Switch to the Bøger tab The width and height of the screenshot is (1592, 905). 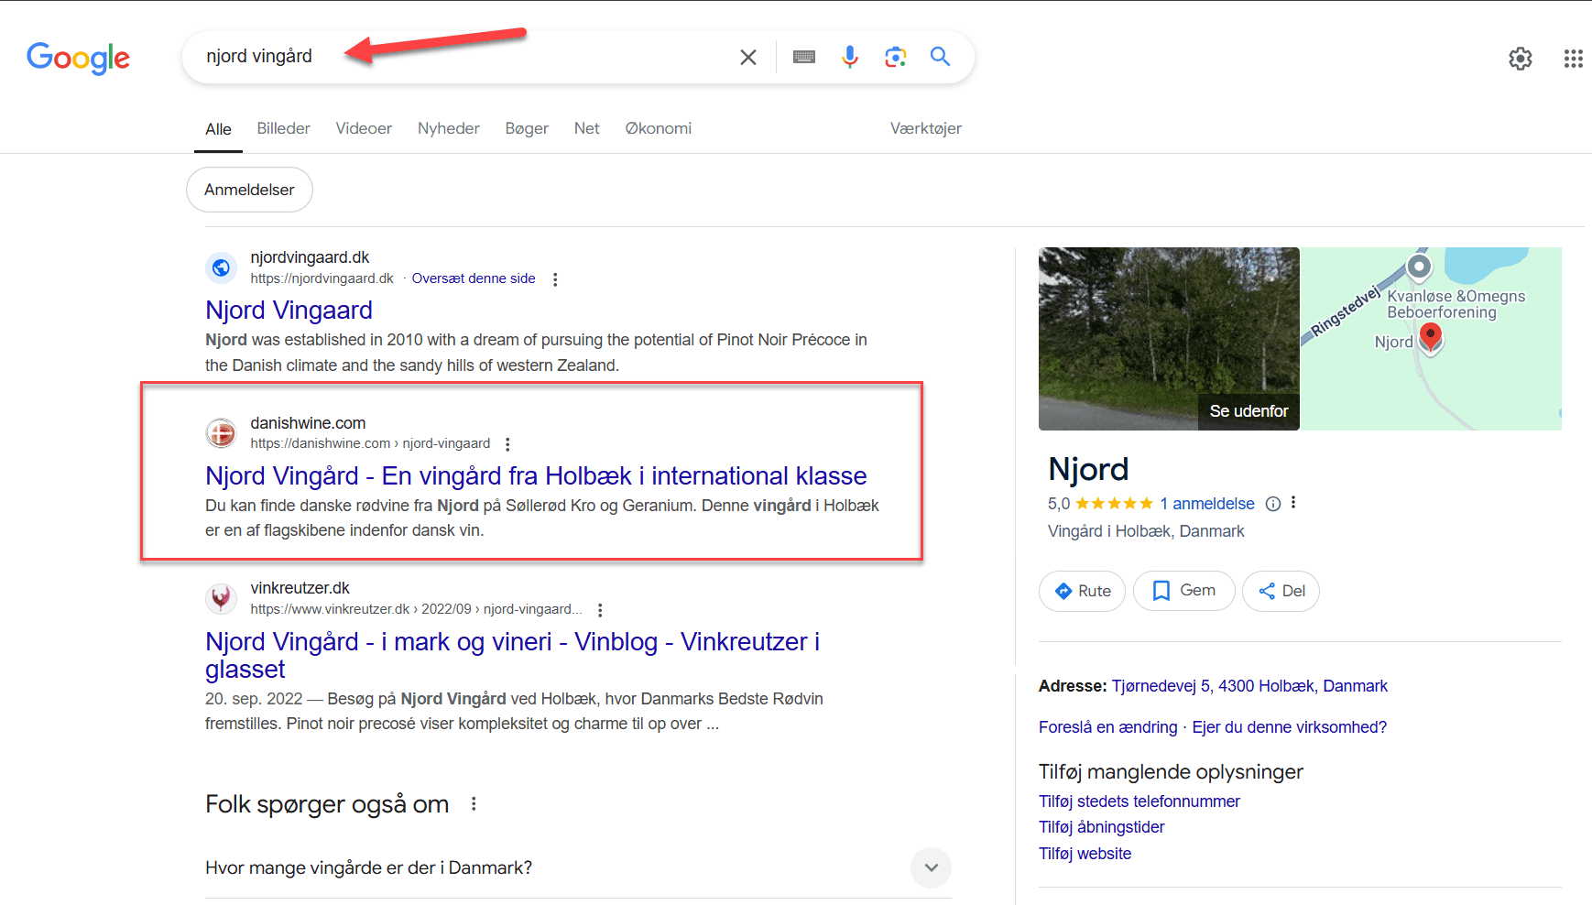[527, 128]
